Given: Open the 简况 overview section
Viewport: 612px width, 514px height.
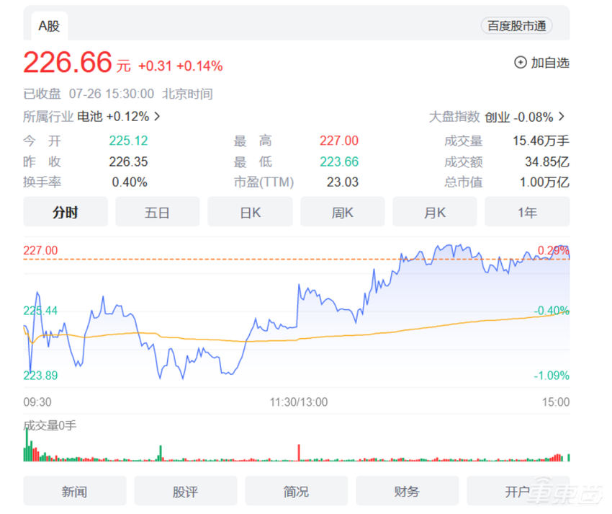Looking at the screenshot, I should pos(296,490).
